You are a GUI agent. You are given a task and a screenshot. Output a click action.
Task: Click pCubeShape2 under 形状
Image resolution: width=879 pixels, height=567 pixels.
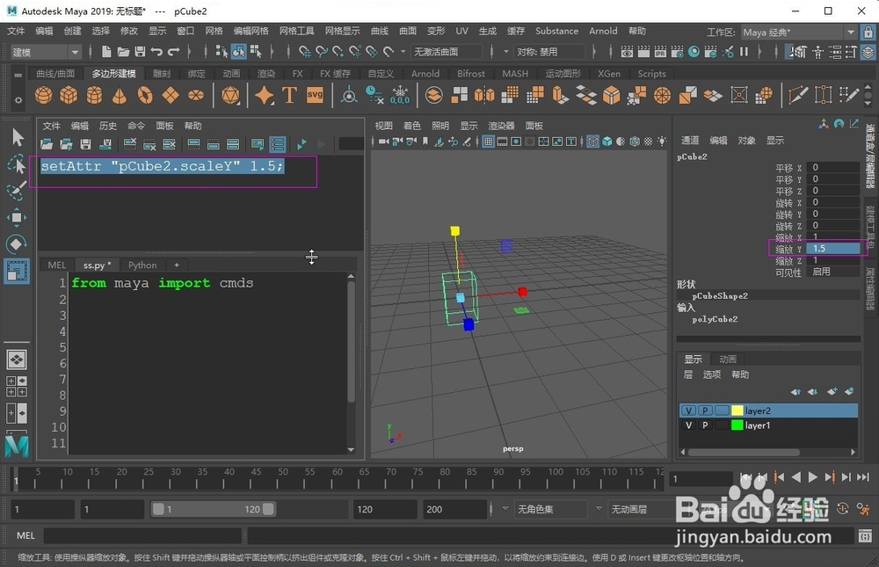coord(720,295)
